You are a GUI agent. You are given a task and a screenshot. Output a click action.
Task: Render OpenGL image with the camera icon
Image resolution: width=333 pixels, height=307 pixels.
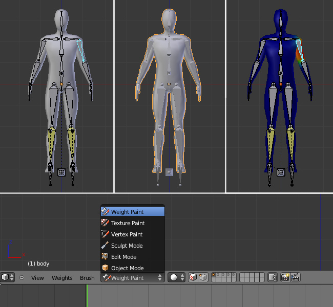pos(285,277)
